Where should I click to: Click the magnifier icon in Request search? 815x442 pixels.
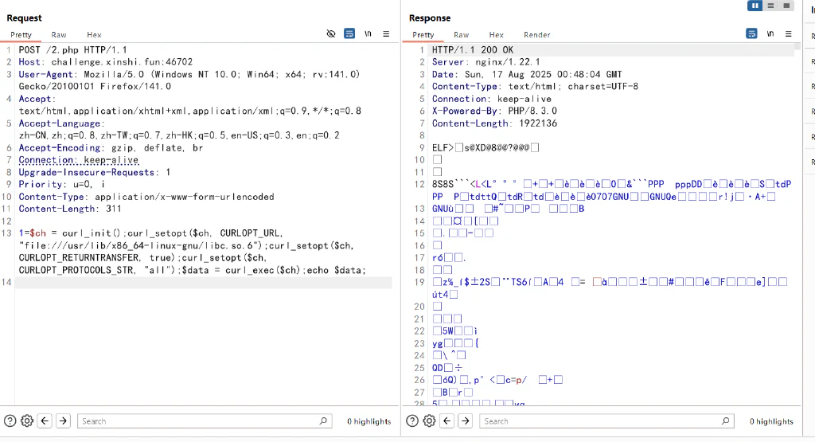[x=323, y=420]
